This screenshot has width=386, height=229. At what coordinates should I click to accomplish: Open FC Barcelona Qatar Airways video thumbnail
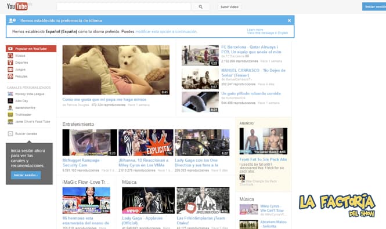[200, 55]
